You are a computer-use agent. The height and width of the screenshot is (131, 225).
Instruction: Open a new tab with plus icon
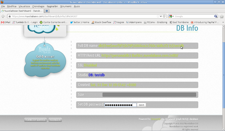pyautogui.click(x=47, y=11)
